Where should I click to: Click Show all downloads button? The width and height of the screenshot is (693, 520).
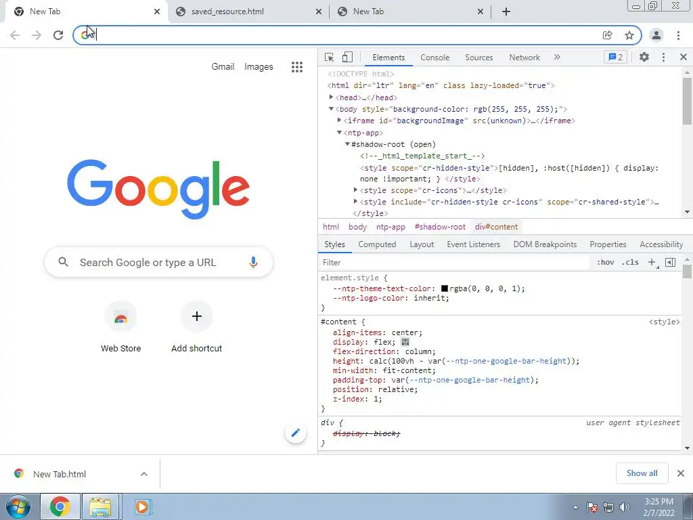(642, 473)
